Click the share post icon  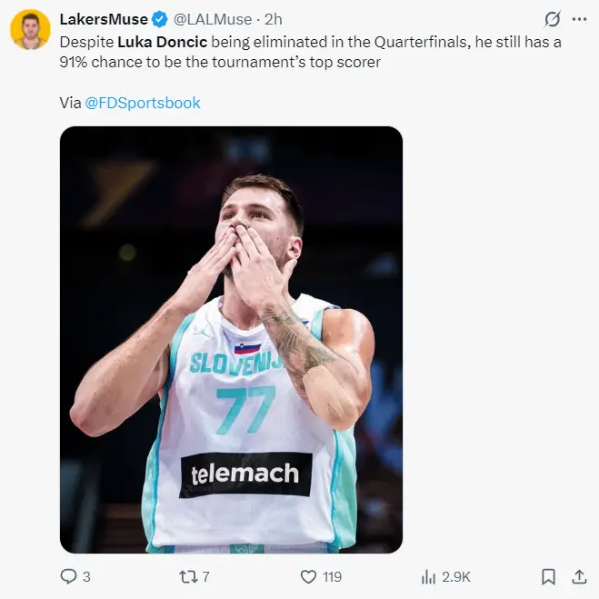[x=578, y=576]
